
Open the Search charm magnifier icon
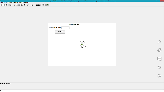pyautogui.click(x=159, y=42)
